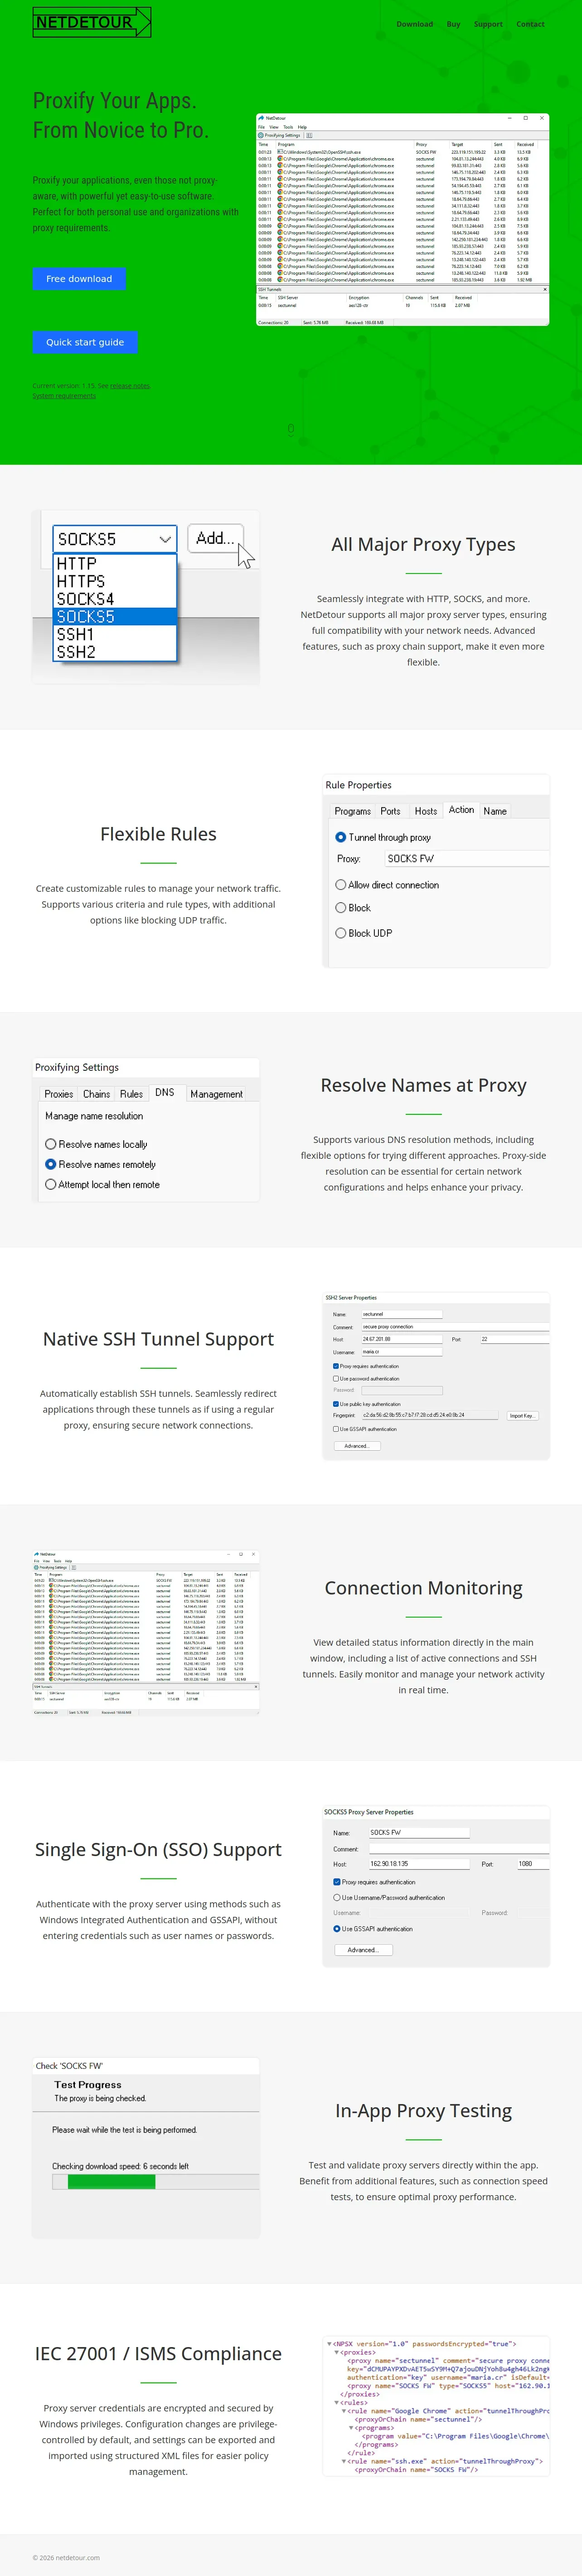Viewport: 582px width, 2576px height.
Task: Toggle Use password authentication checkbox
Action: [x=336, y=1379]
